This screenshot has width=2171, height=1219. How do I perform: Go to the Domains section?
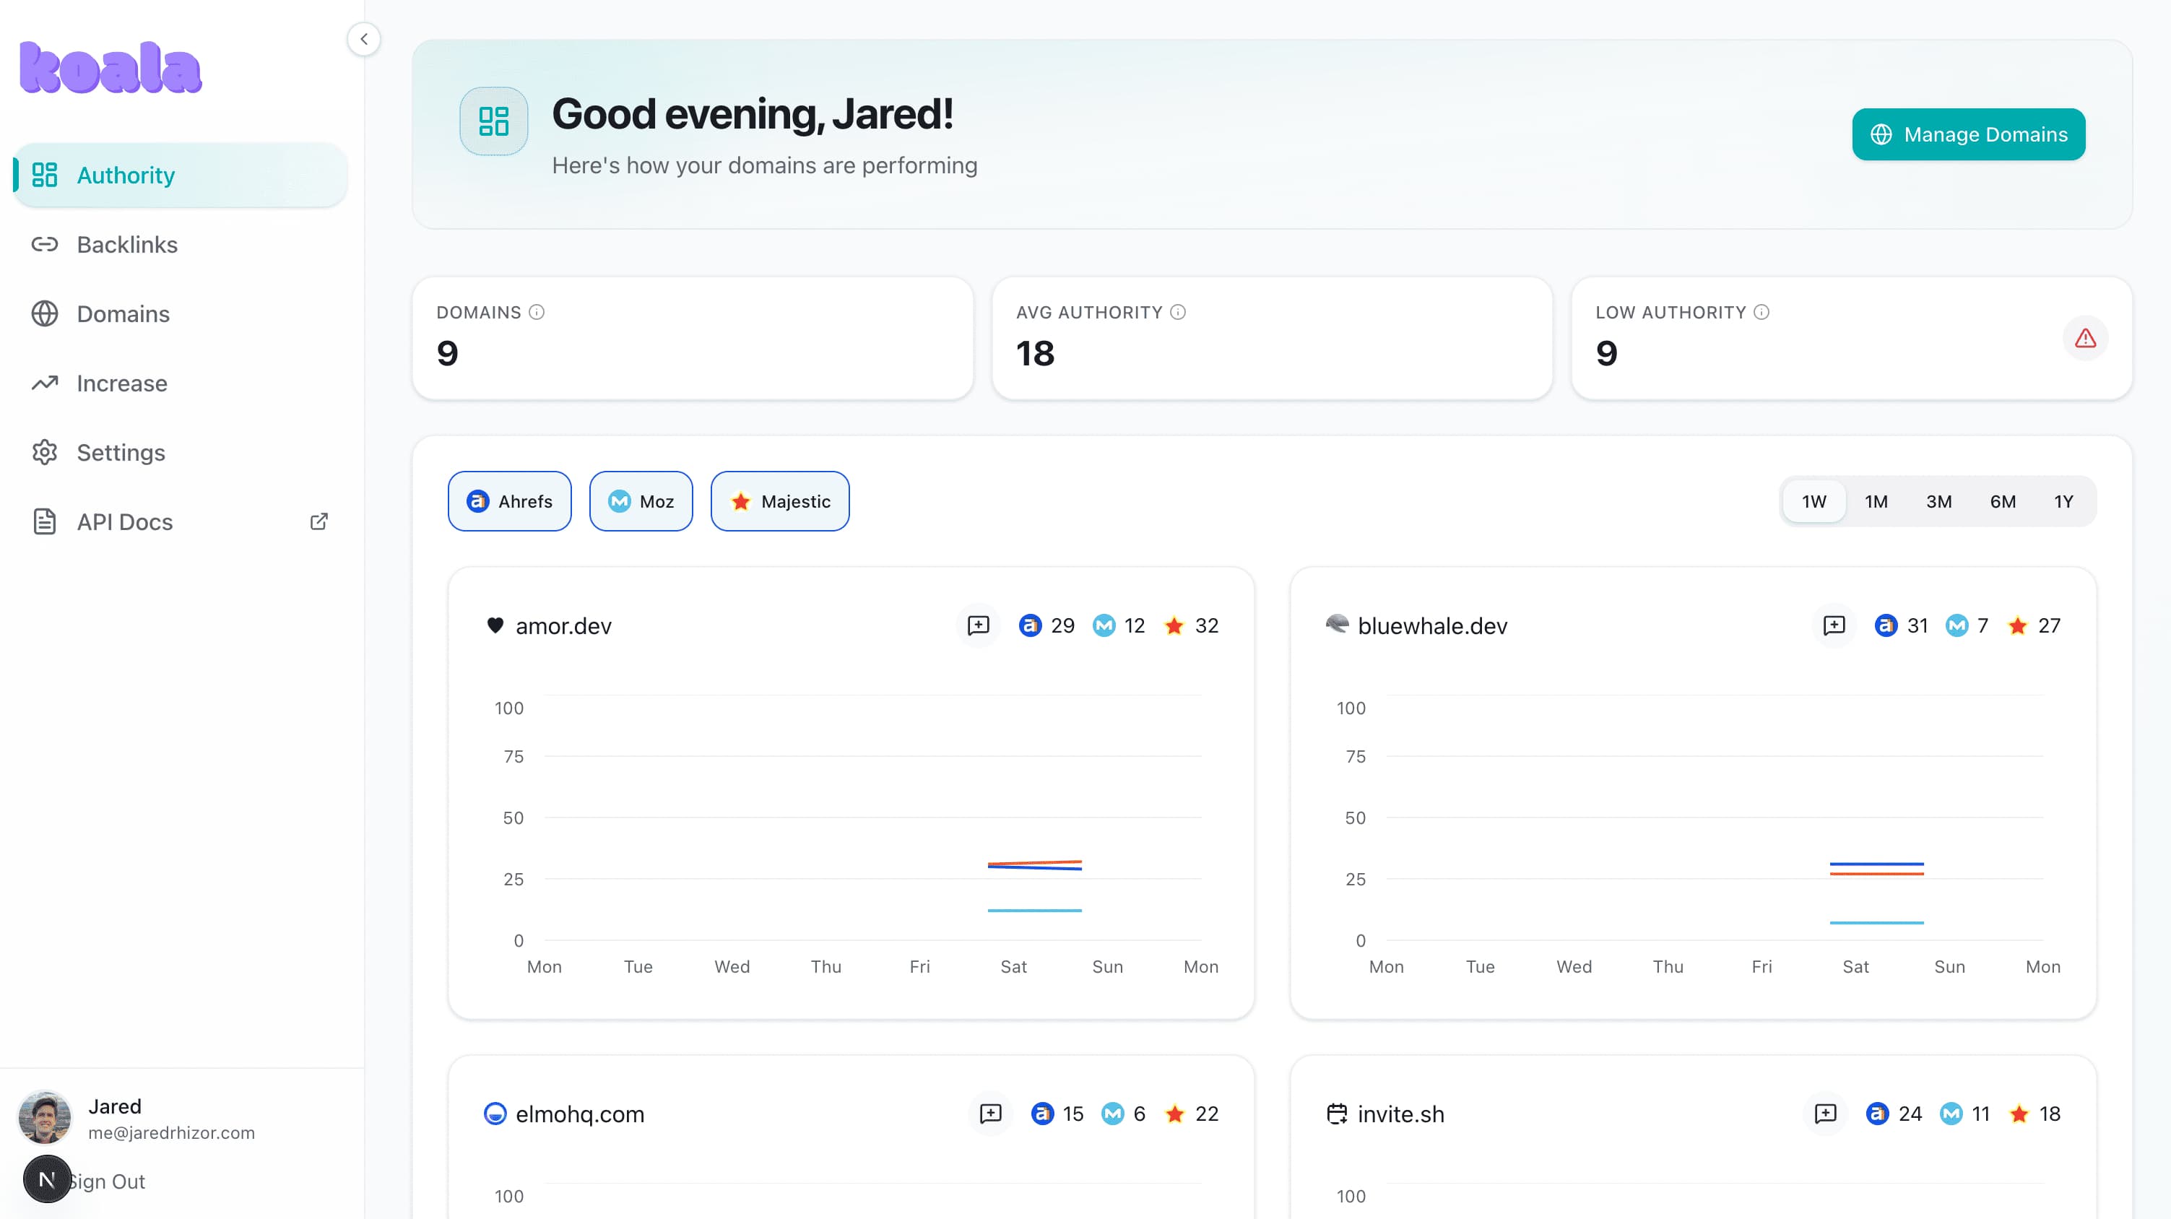coord(123,313)
